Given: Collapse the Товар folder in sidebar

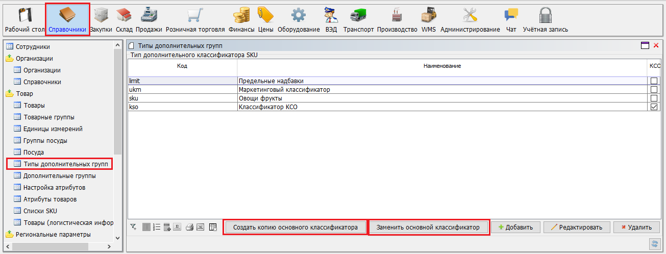Looking at the screenshot, I should (x=10, y=94).
